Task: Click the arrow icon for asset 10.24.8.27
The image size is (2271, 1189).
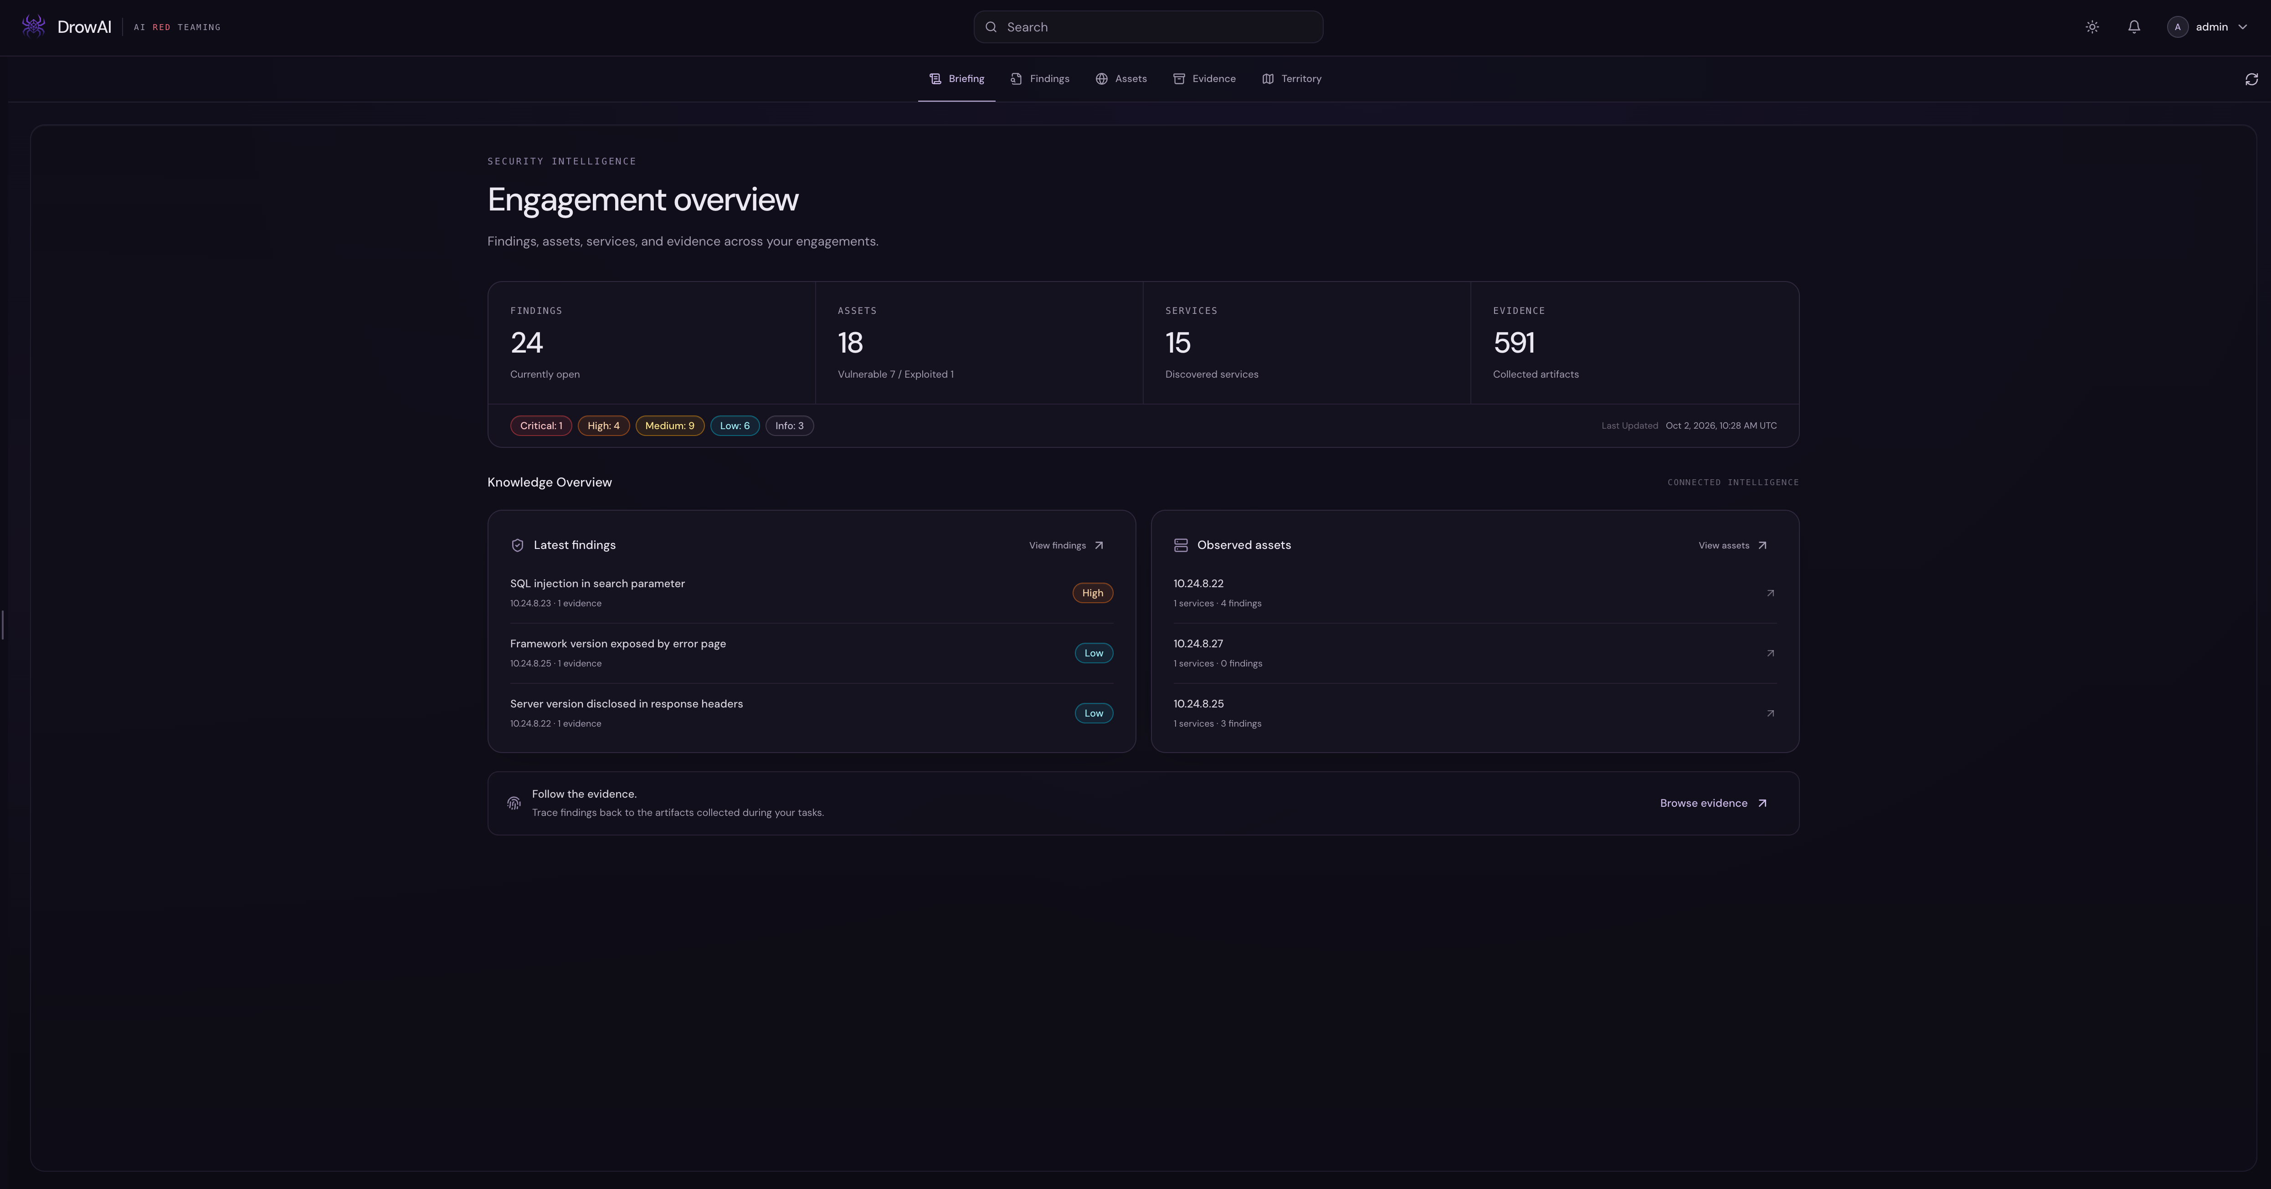Action: click(1770, 653)
